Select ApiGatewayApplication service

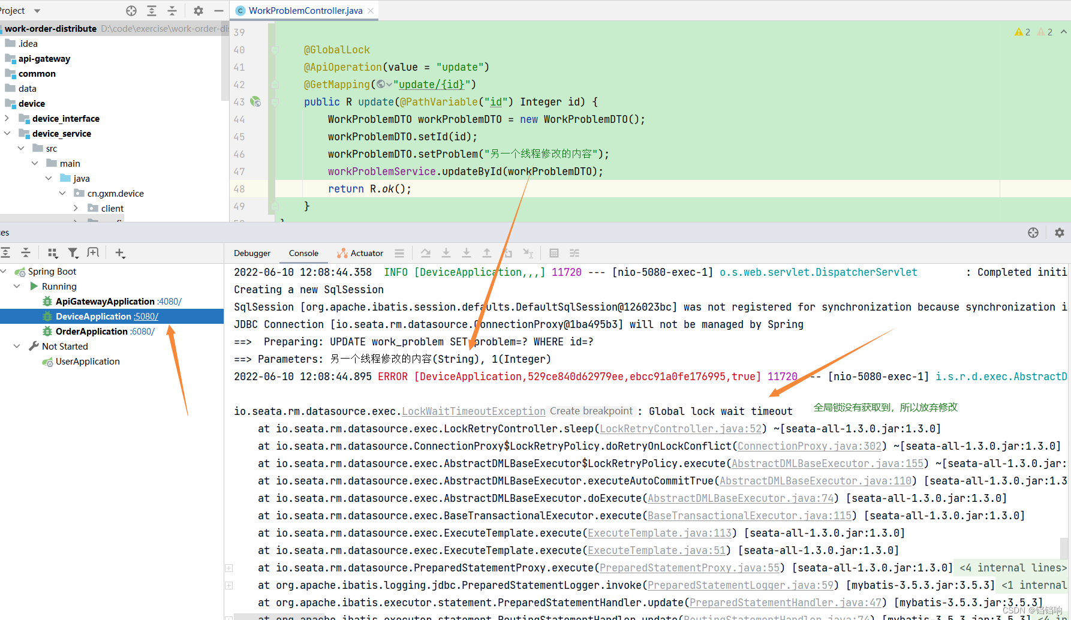112,301
